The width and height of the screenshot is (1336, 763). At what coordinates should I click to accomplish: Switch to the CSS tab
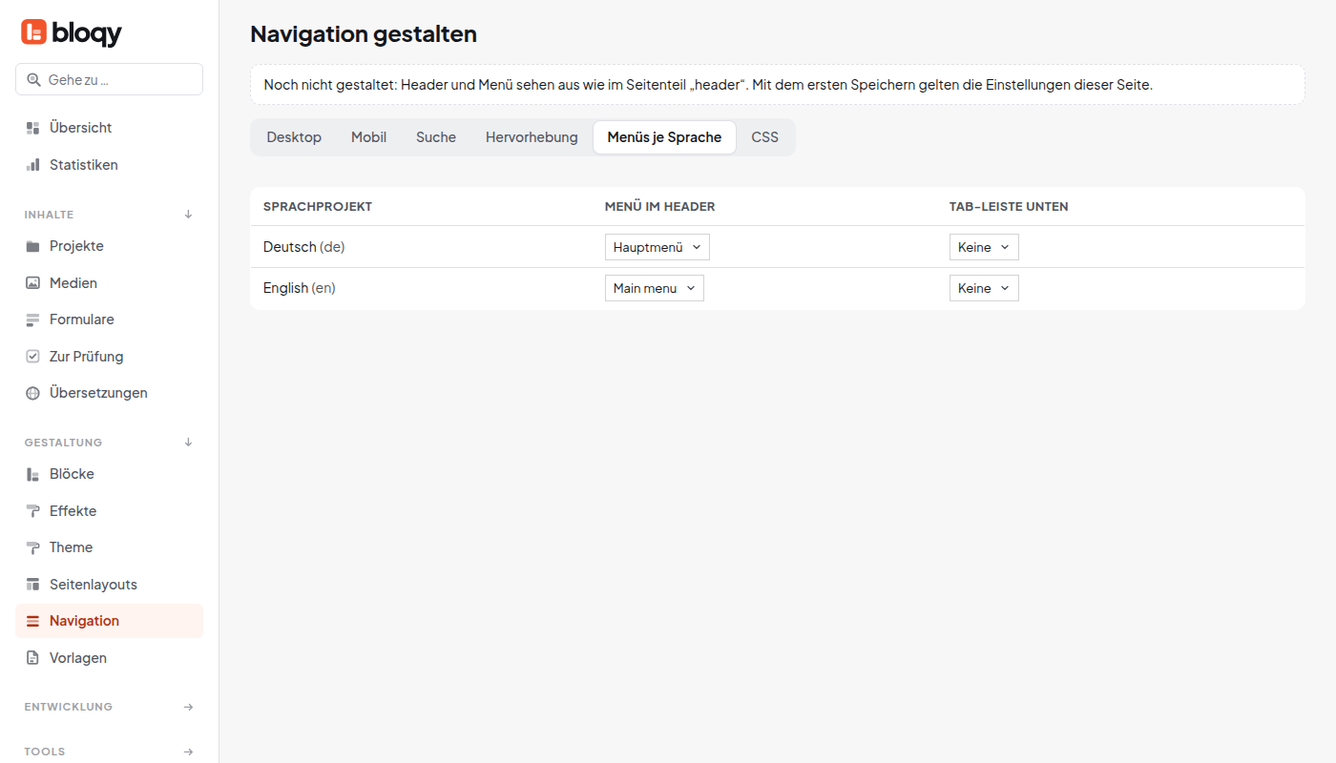(x=764, y=137)
